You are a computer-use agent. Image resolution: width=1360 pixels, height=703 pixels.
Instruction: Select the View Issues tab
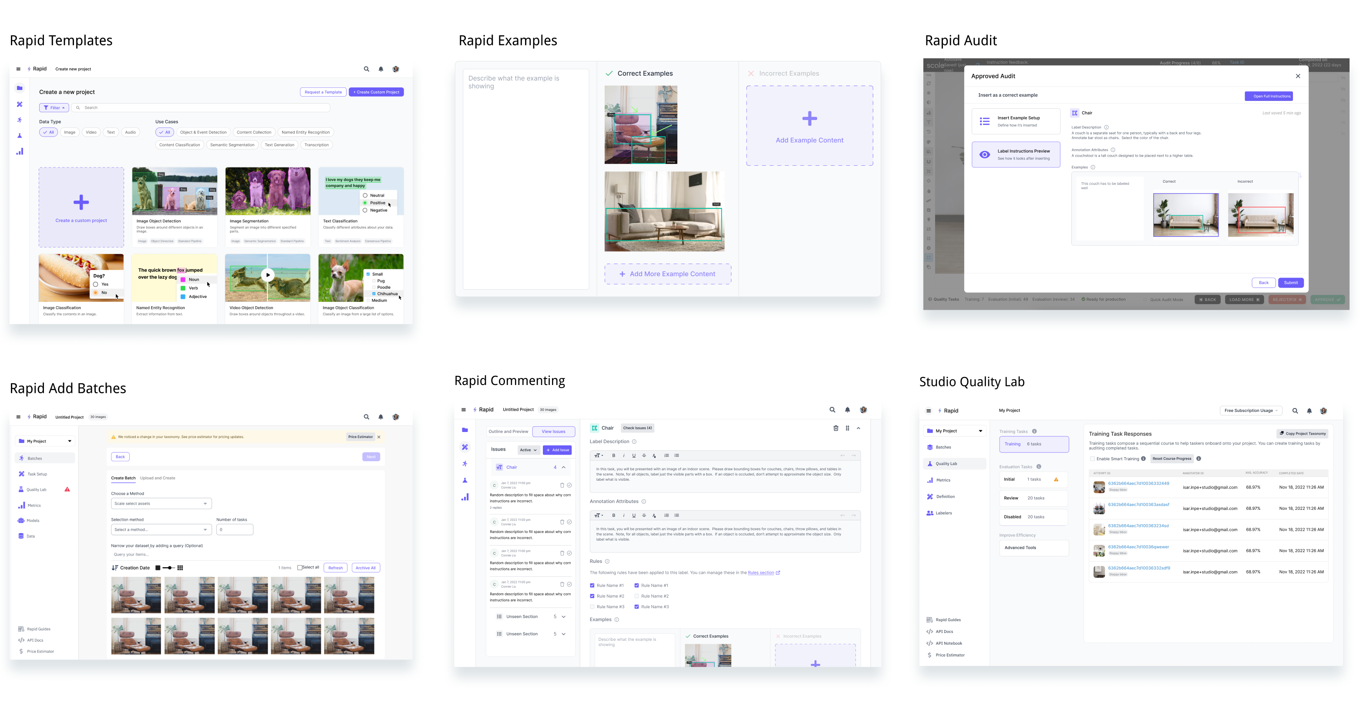tap(554, 432)
